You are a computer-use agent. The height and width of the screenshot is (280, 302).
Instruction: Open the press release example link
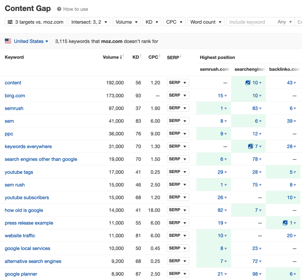tap(29, 223)
